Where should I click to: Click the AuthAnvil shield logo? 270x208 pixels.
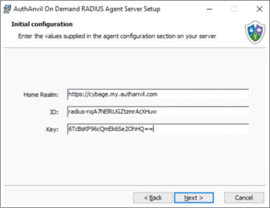[x=255, y=32]
